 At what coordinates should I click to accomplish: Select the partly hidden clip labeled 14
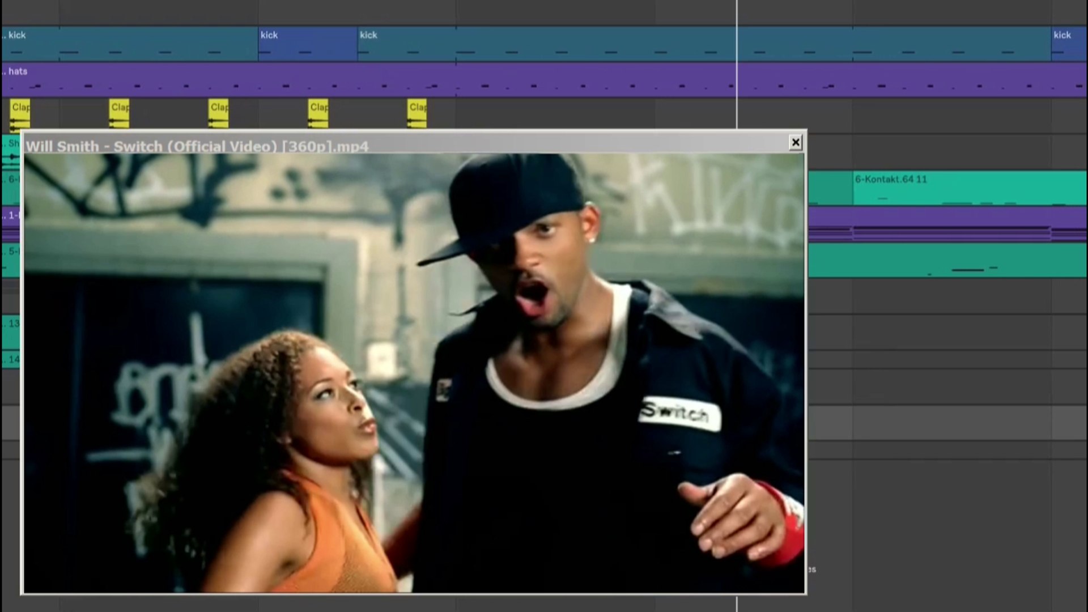pyautogui.click(x=11, y=359)
